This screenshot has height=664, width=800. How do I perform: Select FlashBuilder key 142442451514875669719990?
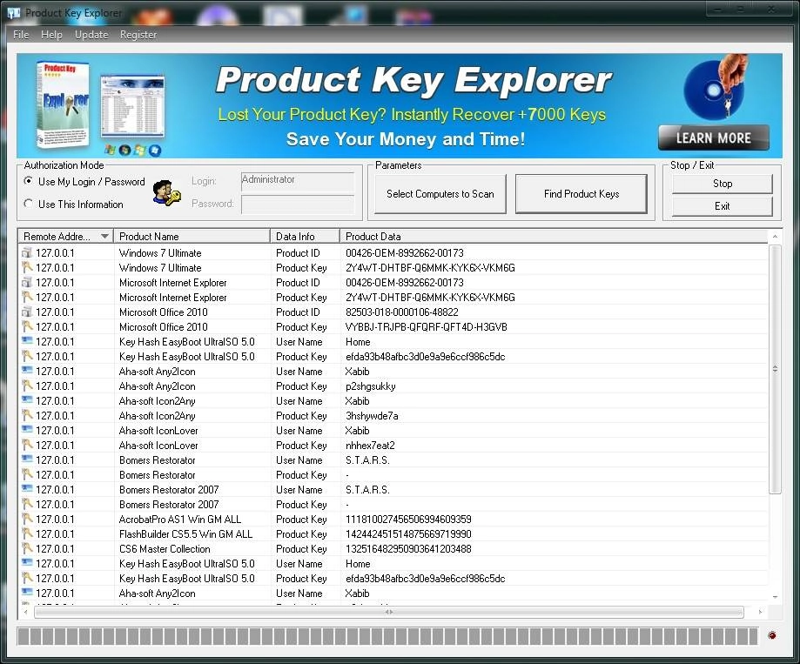click(x=408, y=534)
